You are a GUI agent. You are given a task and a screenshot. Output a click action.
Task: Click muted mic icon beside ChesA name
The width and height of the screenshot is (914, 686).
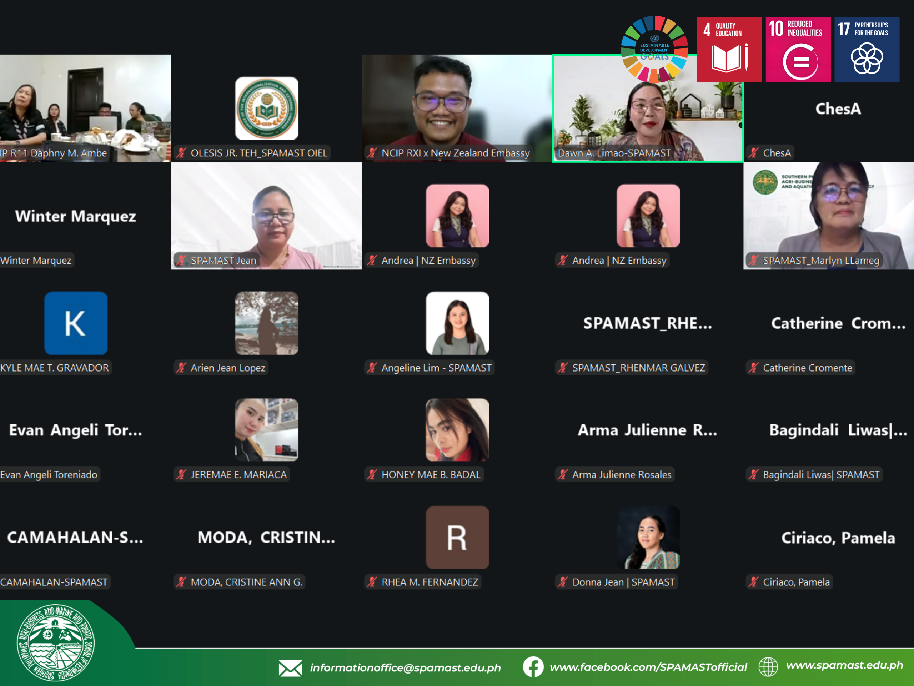pyautogui.click(x=753, y=153)
